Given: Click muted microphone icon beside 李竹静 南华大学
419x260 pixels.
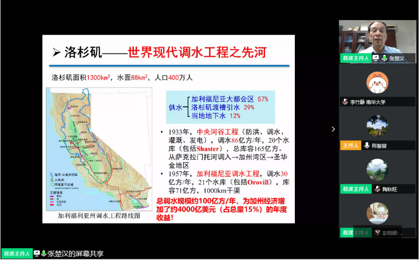Looking at the screenshot, I should click(x=345, y=102).
